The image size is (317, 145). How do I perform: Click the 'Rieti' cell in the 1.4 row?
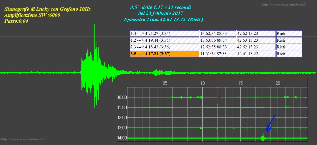pos(289,33)
